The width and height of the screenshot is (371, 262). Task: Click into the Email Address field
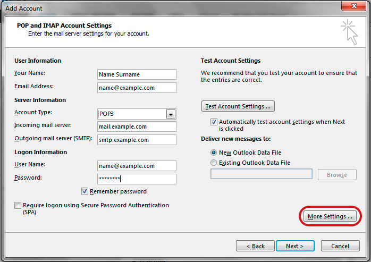137,88
